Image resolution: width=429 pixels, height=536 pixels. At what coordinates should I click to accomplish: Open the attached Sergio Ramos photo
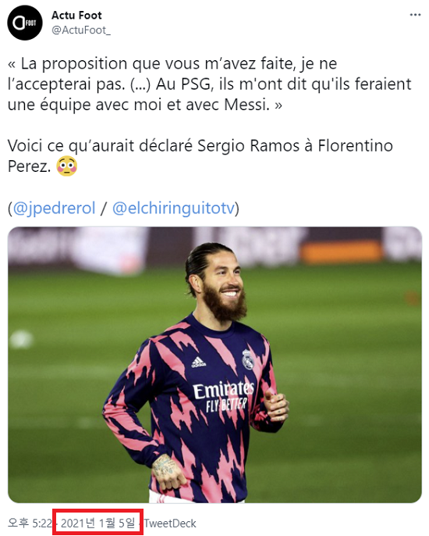point(214,364)
